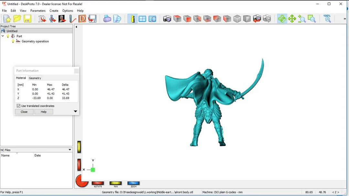
Task: Toggle the lightbulb visibility for Part
Action: click(8, 36)
